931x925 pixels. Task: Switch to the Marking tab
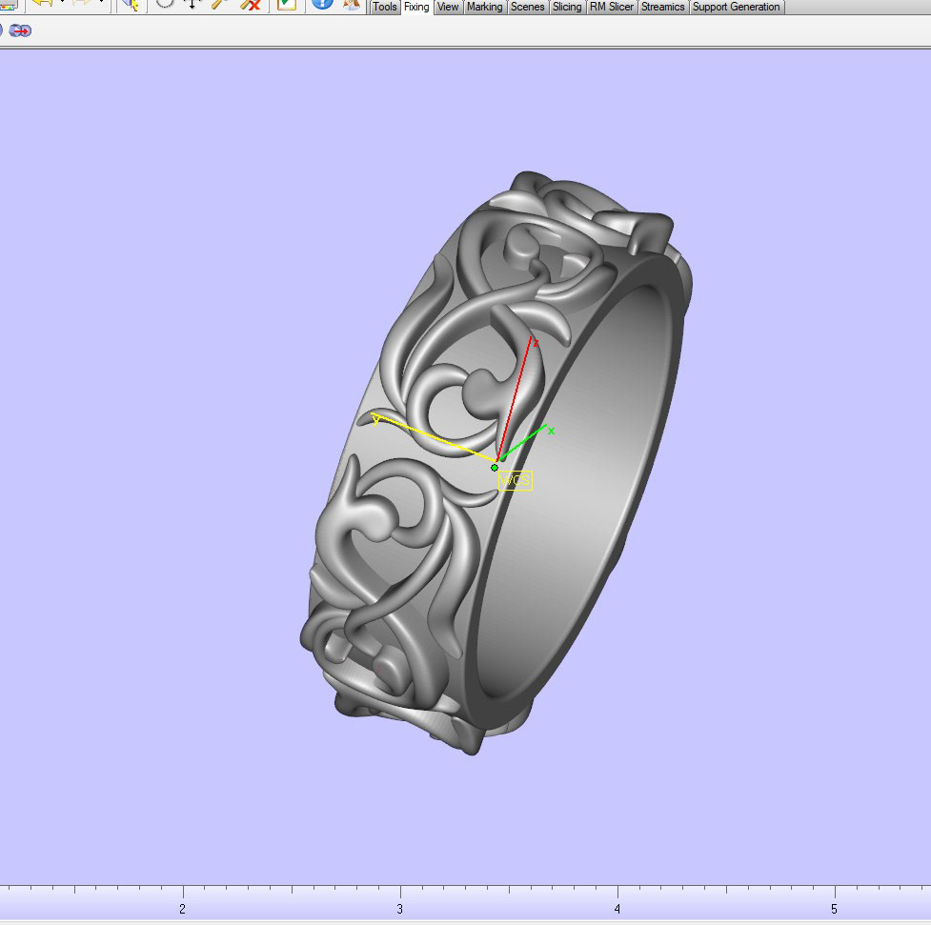coord(484,7)
